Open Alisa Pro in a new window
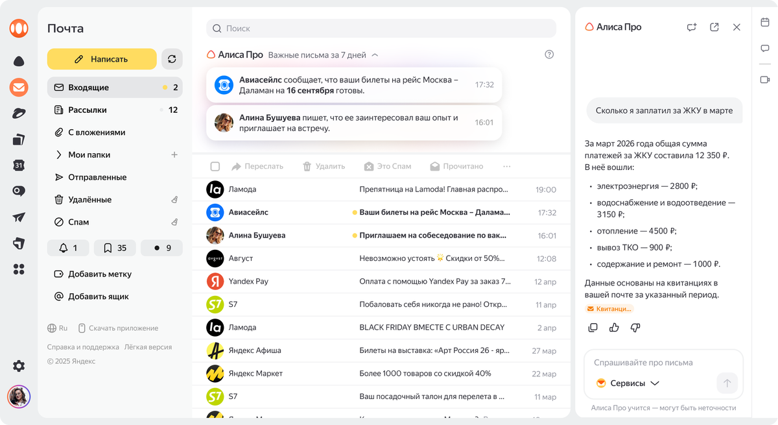Screen dimensions: 778x425 [x=714, y=27]
